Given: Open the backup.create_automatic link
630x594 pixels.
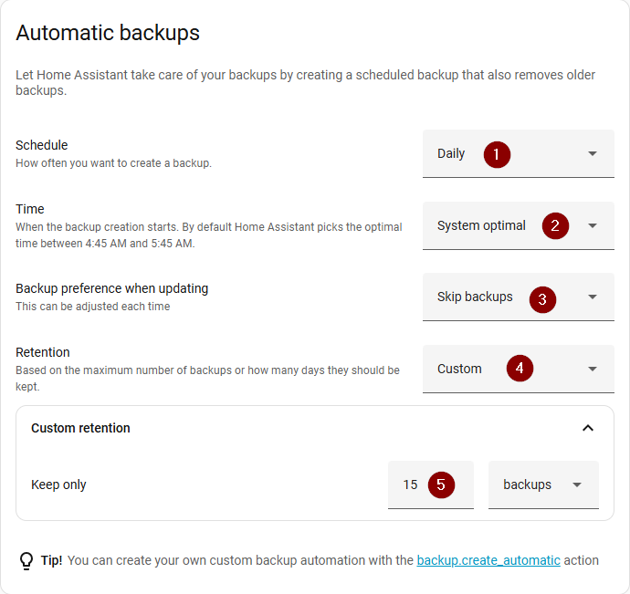Looking at the screenshot, I should coord(488,560).
